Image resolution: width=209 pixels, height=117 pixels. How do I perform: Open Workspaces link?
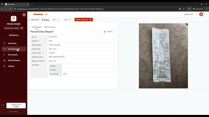[14, 35]
